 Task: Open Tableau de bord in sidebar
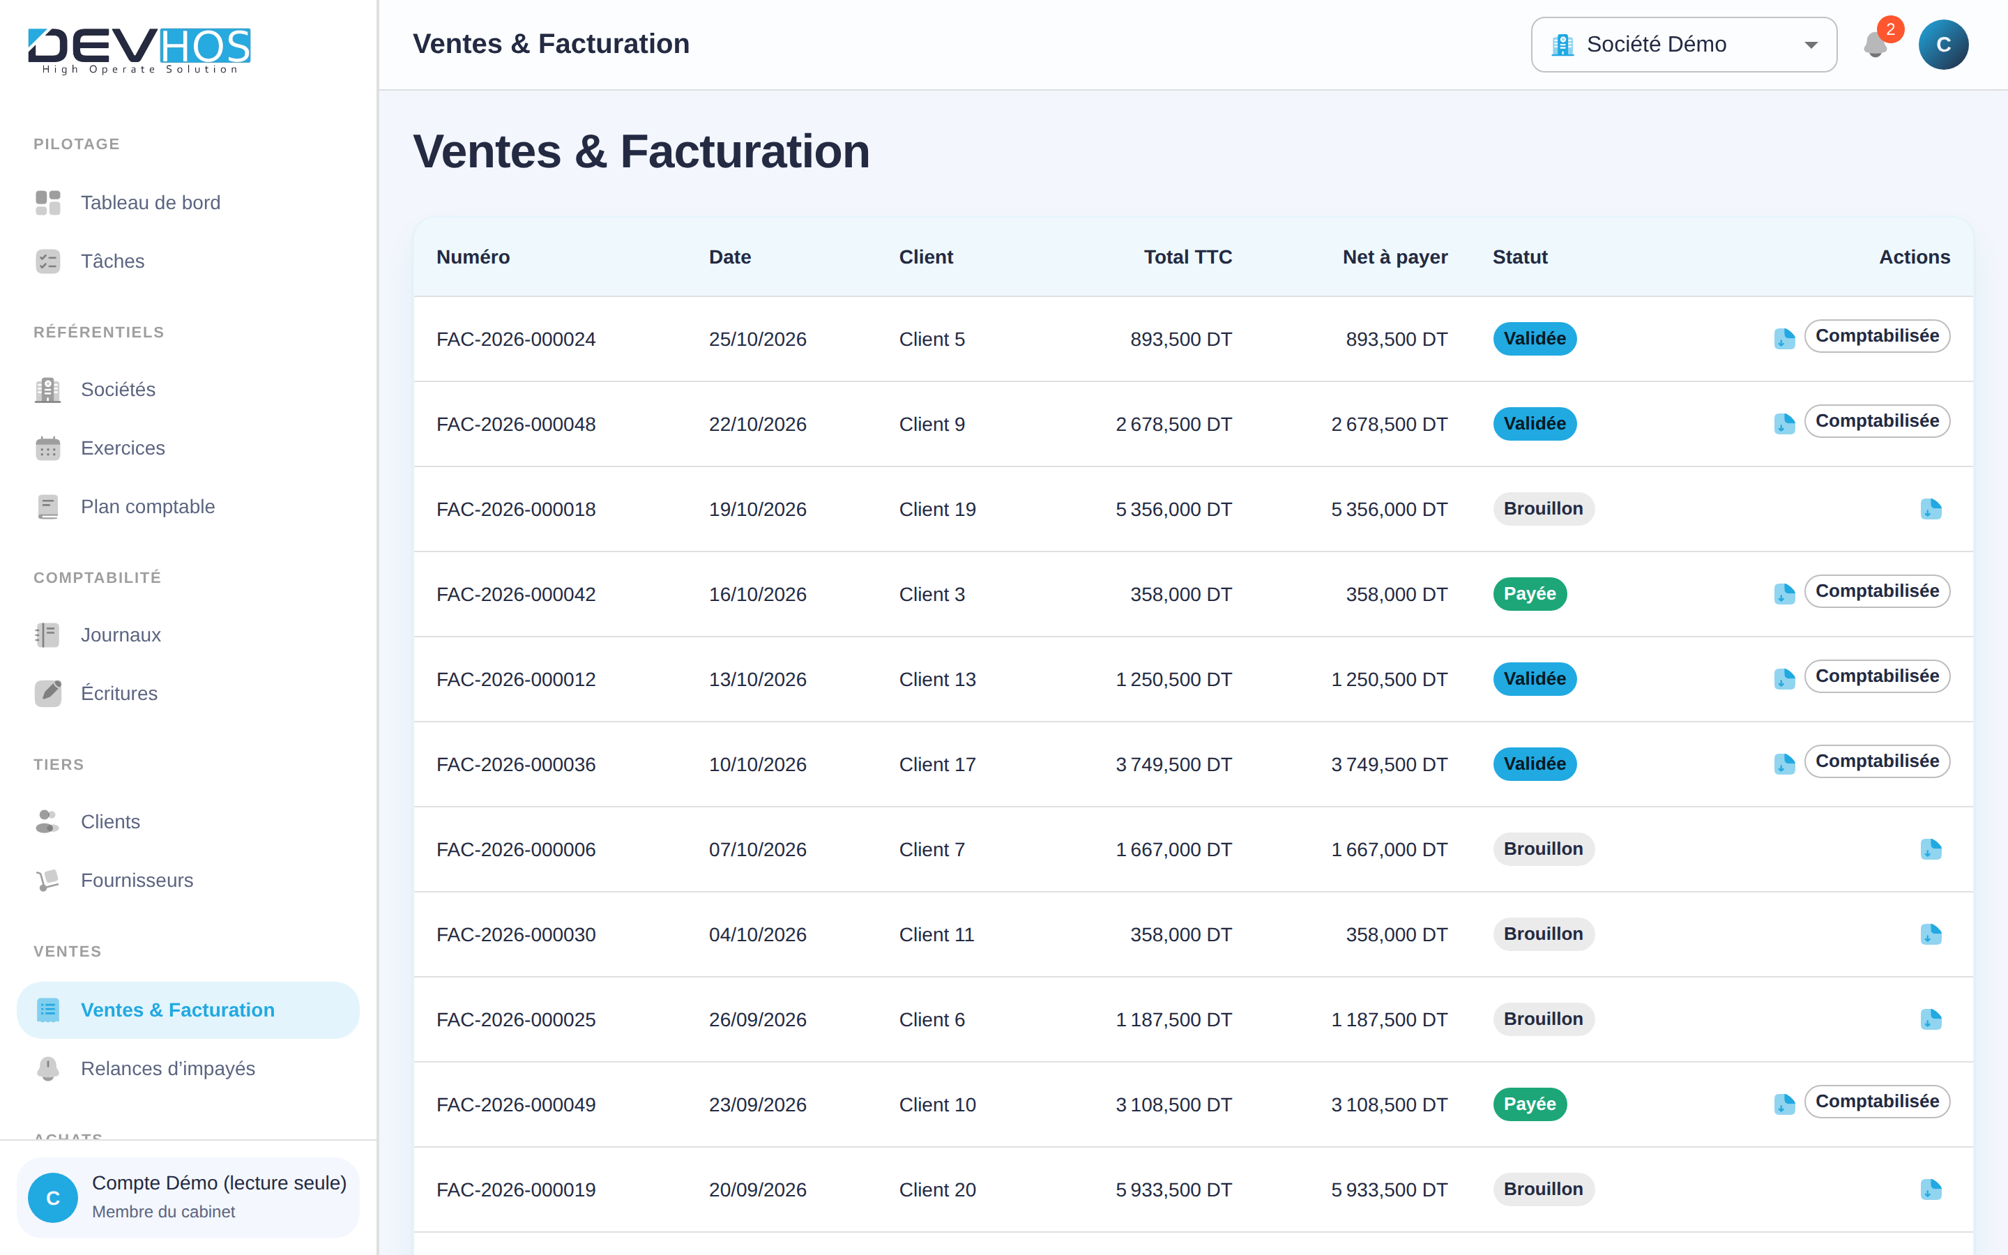click(x=188, y=202)
